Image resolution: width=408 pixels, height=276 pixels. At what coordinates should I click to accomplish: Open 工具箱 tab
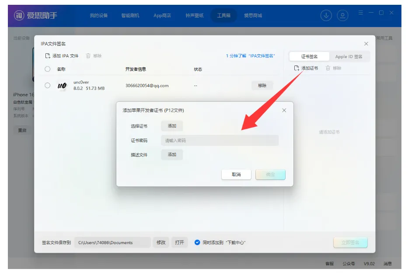coord(224,16)
